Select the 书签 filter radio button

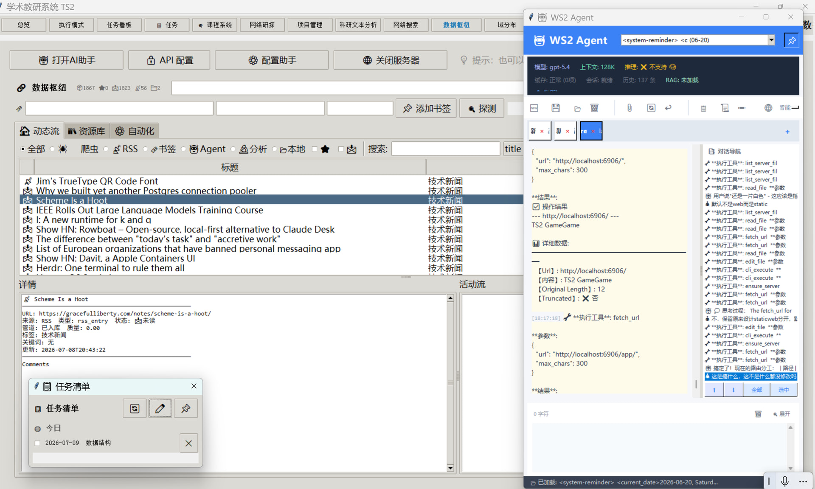[x=145, y=149]
